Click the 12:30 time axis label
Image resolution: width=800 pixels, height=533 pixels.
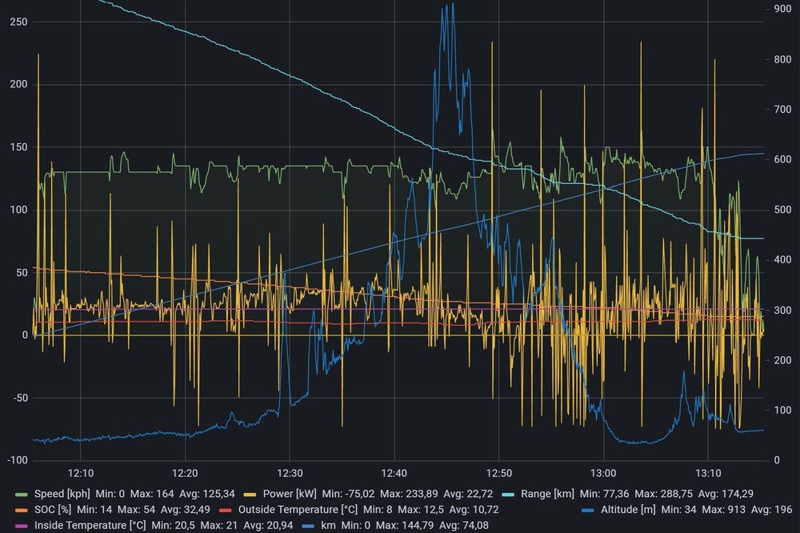pyautogui.click(x=290, y=473)
